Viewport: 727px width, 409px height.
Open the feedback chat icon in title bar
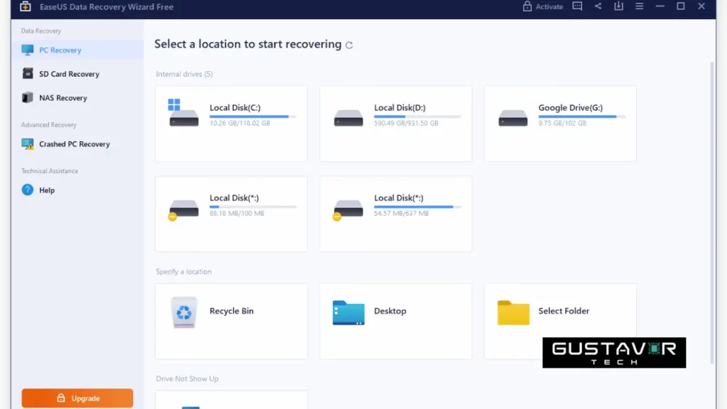(x=577, y=6)
